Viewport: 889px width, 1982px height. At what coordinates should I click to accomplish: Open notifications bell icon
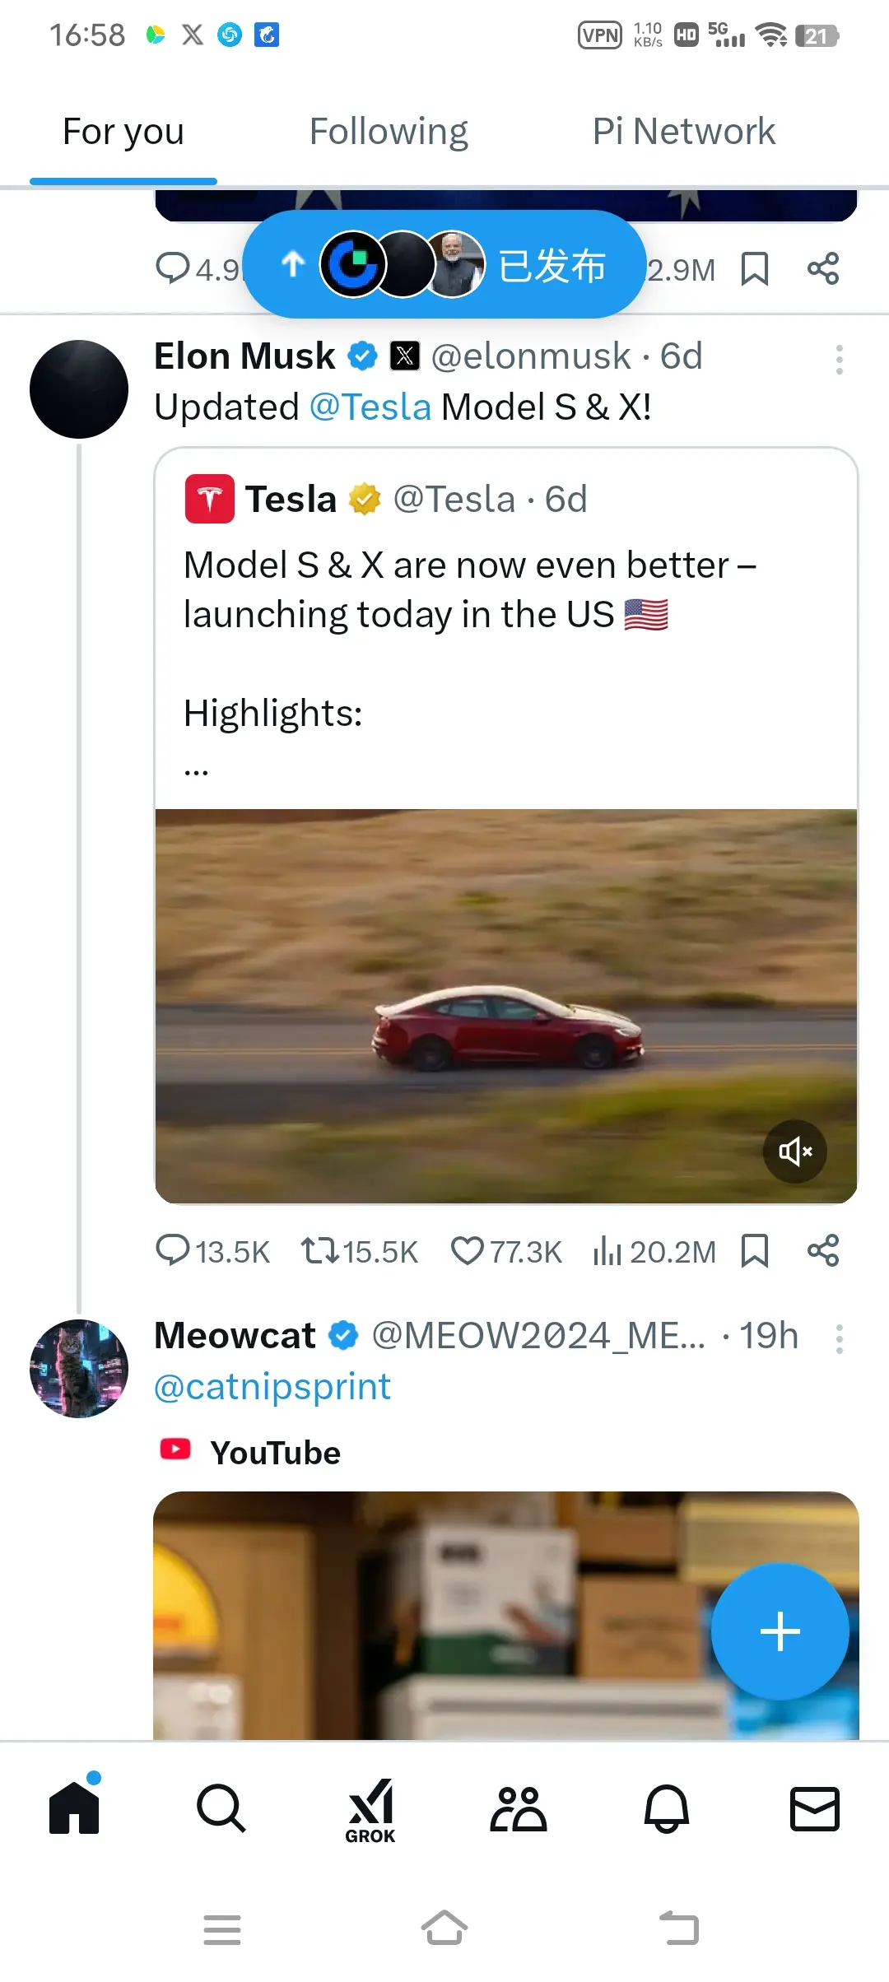667,1808
